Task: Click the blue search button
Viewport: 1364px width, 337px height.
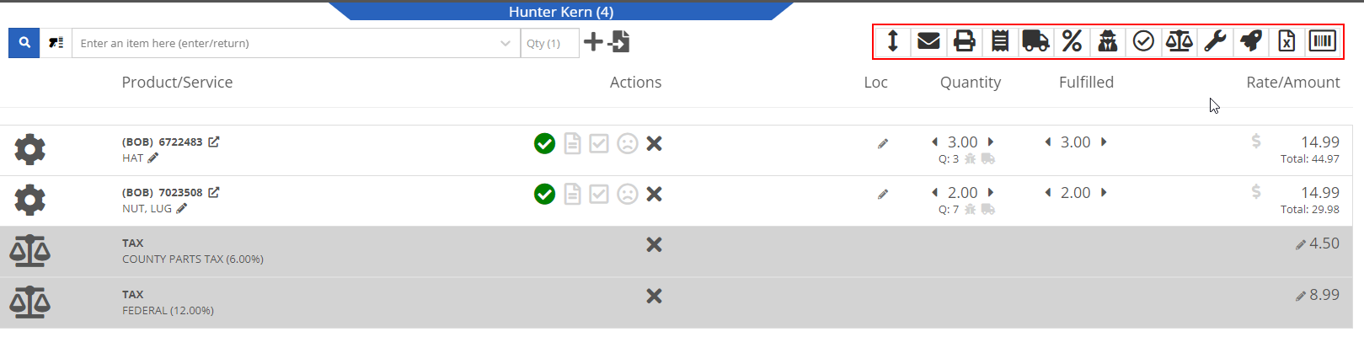Action: pyautogui.click(x=24, y=42)
